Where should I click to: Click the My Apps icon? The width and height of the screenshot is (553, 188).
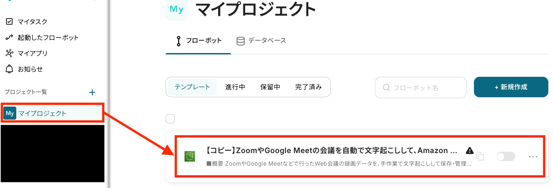(x=9, y=53)
